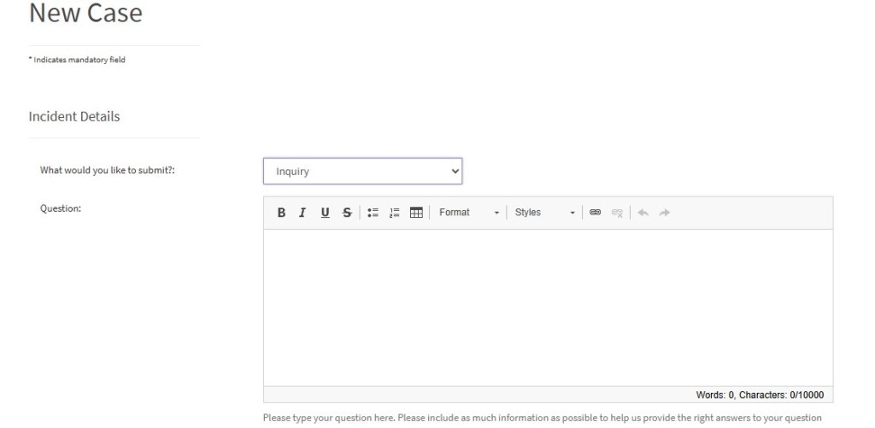Open the Format dropdown
875x428 pixels.
click(x=469, y=213)
